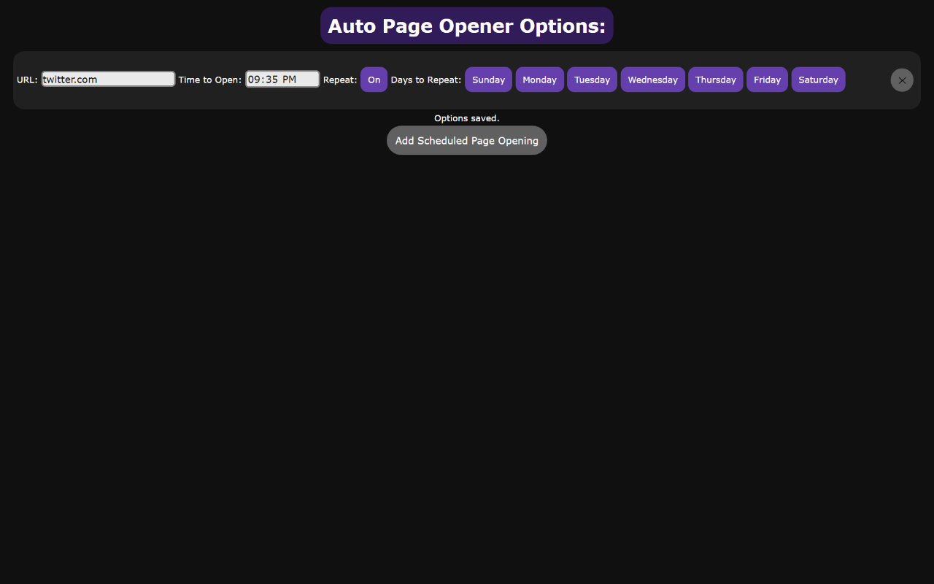The width and height of the screenshot is (934, 584).
Task: Toggle Monday repeat day
Action: click(539, 80)
